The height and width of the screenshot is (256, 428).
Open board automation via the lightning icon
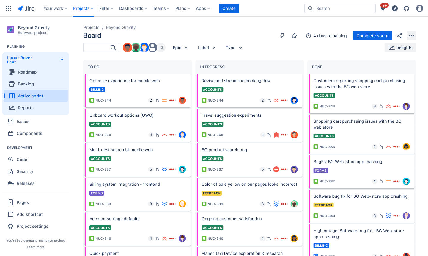[x=282, y=35]
